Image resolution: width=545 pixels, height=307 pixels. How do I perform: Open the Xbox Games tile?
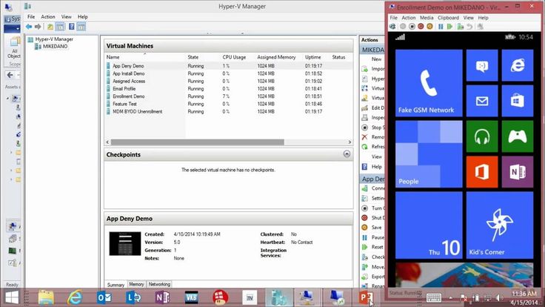tap(518, 136)
